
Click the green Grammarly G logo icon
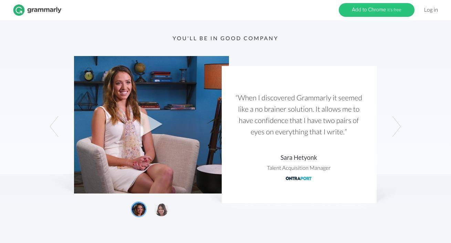tap(19, 10)
